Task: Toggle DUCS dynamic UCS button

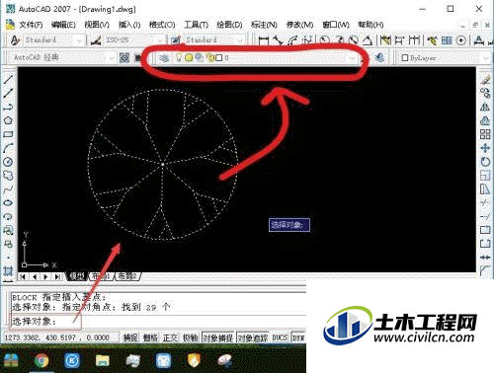Action: pos(280,337)
